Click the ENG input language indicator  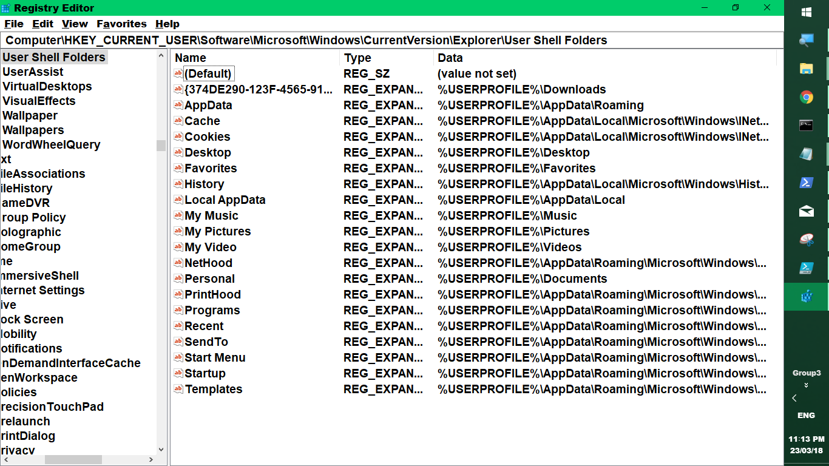(x=807, y=416)
